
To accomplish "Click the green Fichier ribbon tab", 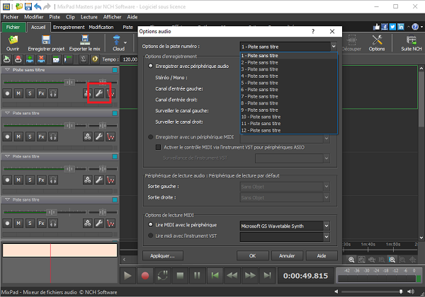I will click(13, 27).
